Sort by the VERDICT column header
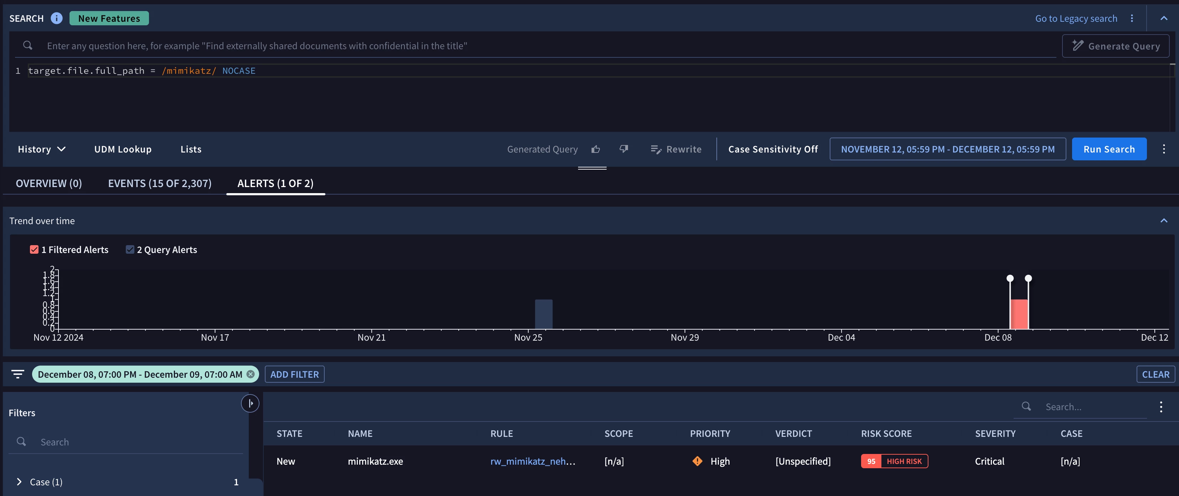The width and height of the screenshot is (1179, 496). point(793,433)
